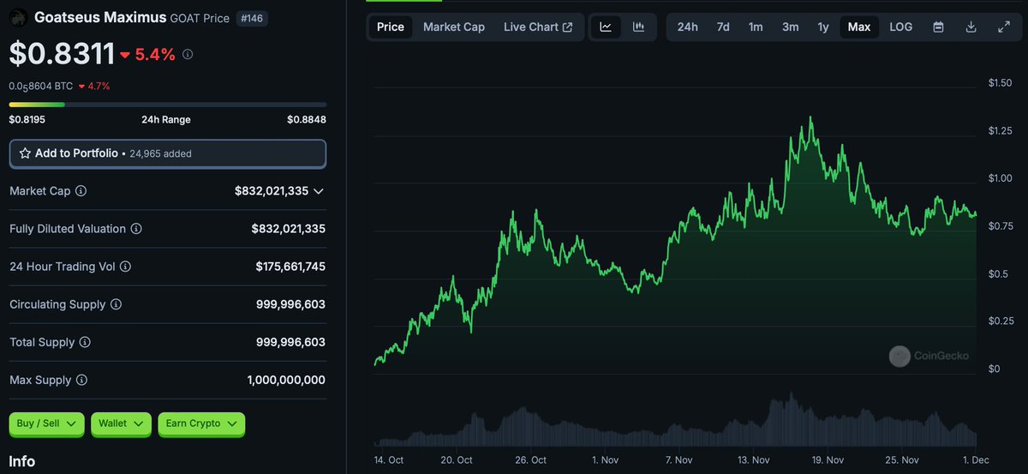Toggle LOG scale on the chart
1028x474 pixels.
click(901, 27)
